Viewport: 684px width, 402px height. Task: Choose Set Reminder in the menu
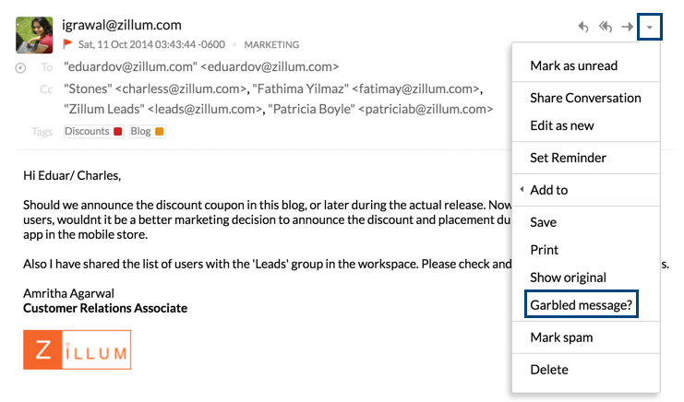pos(586,158)
